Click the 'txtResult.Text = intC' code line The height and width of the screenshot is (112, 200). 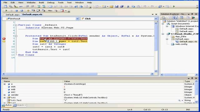click(x=51, y=49)
